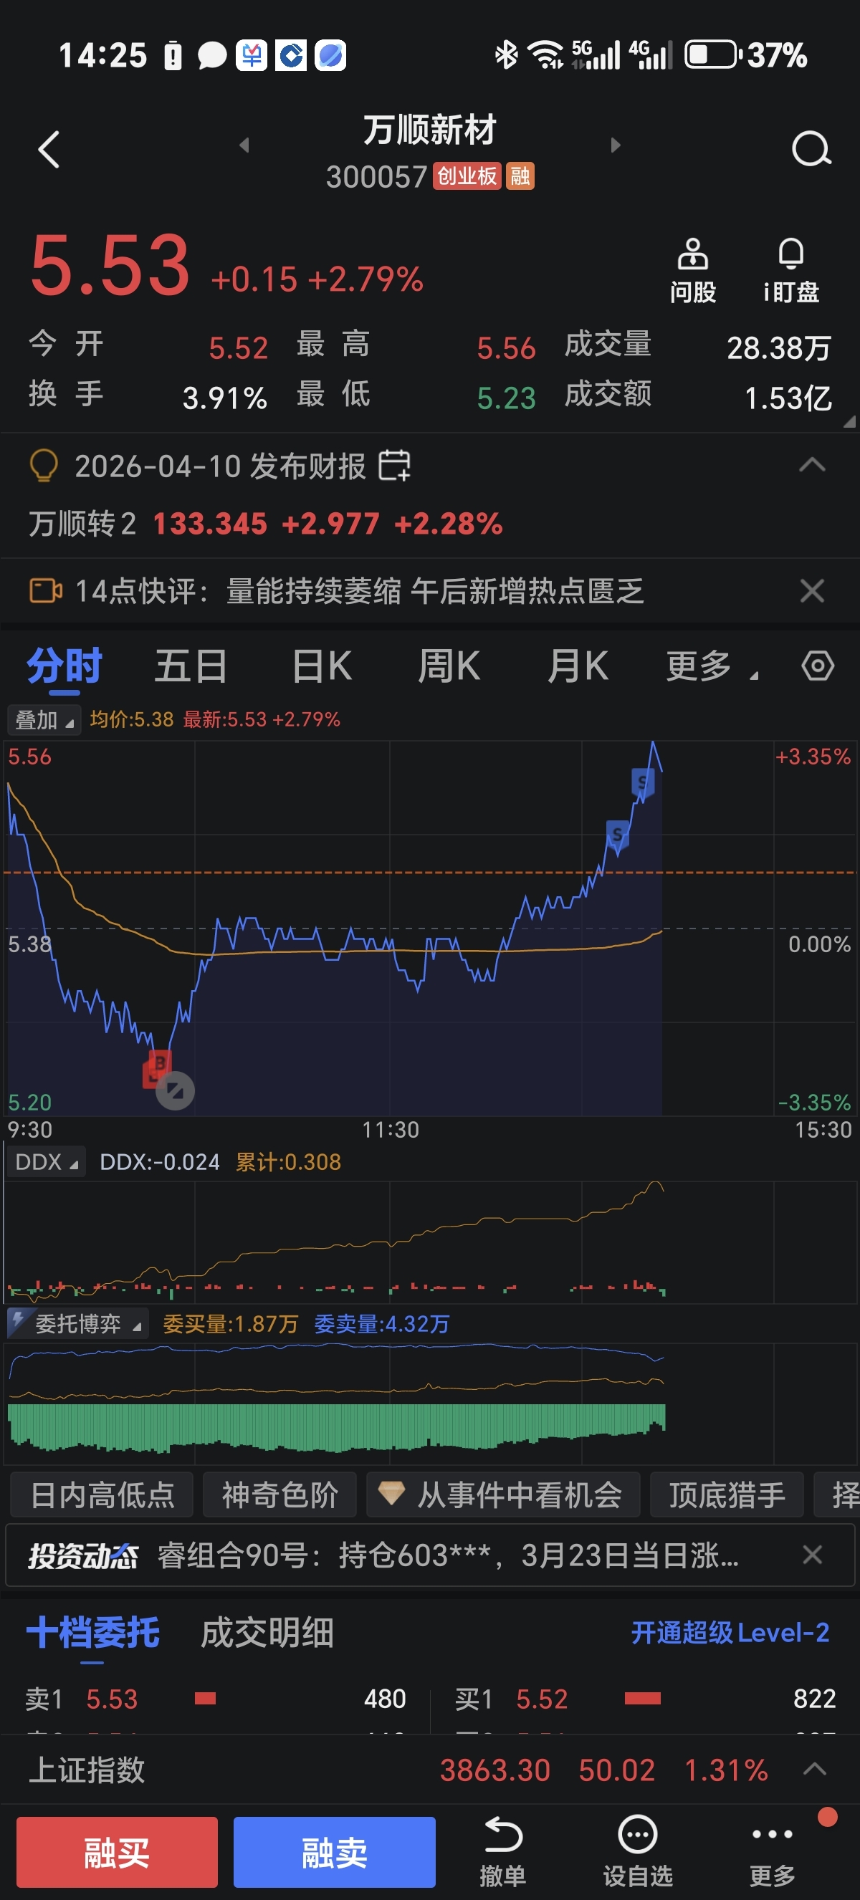This screenshot has width=860, height=1900.
Task: Tap the blue 融卖 button
Action: coord(334,1851)
